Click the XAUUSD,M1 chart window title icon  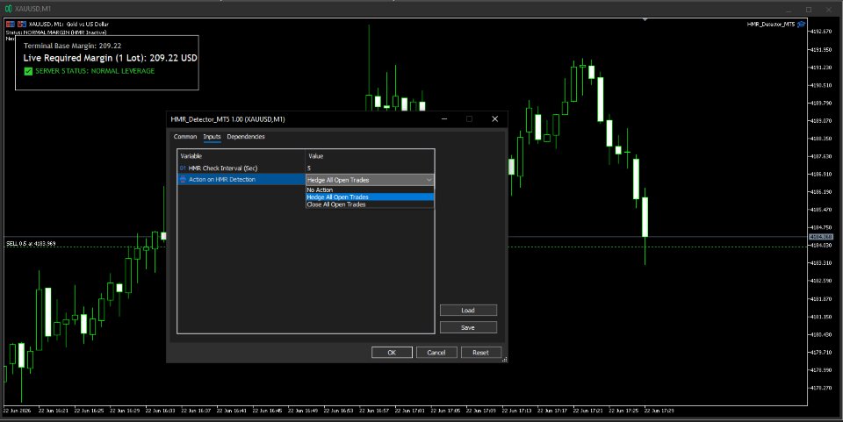pyautogui.click(x=8, y=9)
